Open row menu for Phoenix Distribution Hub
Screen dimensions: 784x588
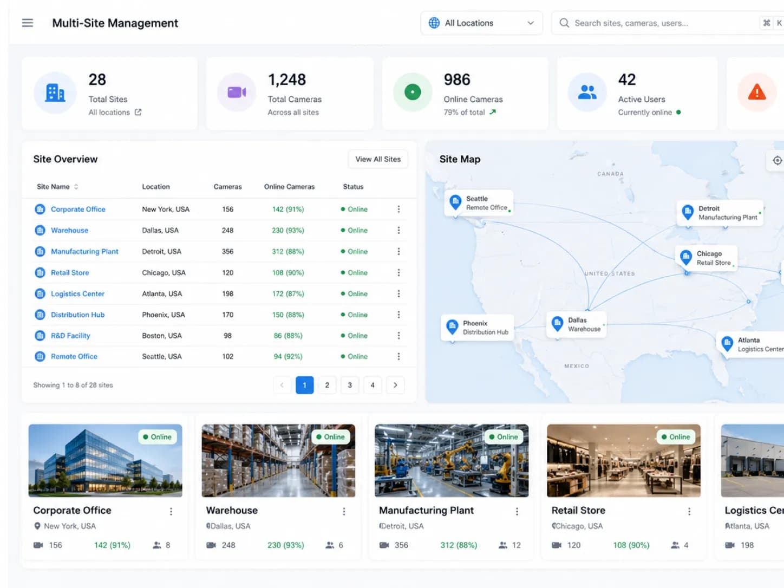[398, 315]
